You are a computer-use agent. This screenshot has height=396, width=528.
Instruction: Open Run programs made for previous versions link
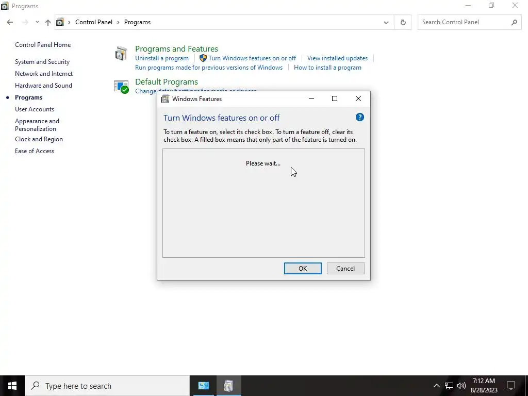209,68
